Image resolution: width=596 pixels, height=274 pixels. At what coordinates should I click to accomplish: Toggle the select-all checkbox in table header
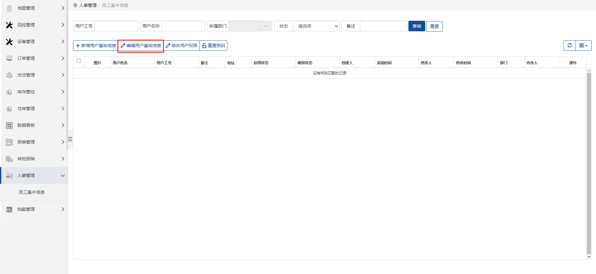(79, 61)
